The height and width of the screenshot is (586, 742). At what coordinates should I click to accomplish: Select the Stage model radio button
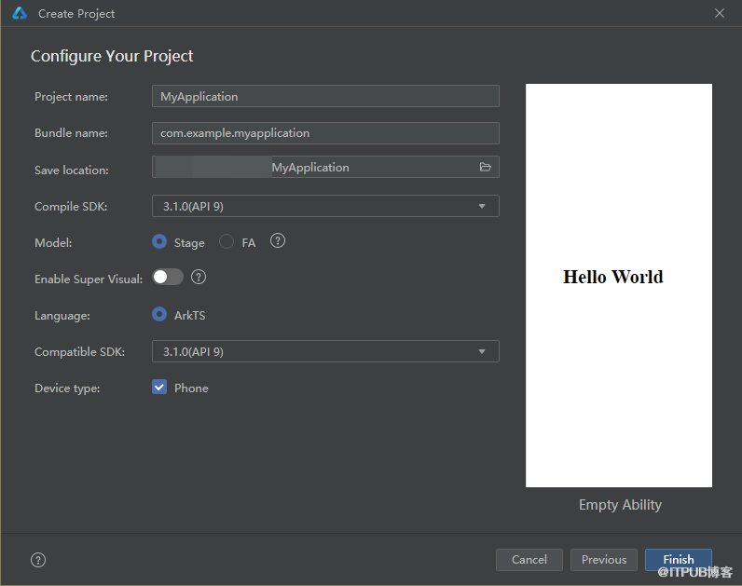159,241
